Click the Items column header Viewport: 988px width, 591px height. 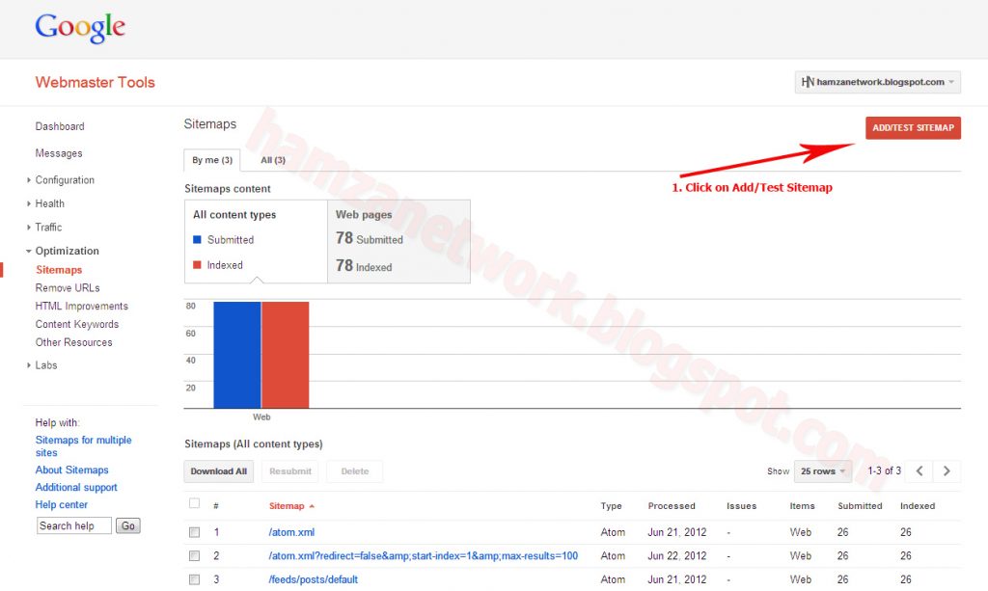point(802,506)
